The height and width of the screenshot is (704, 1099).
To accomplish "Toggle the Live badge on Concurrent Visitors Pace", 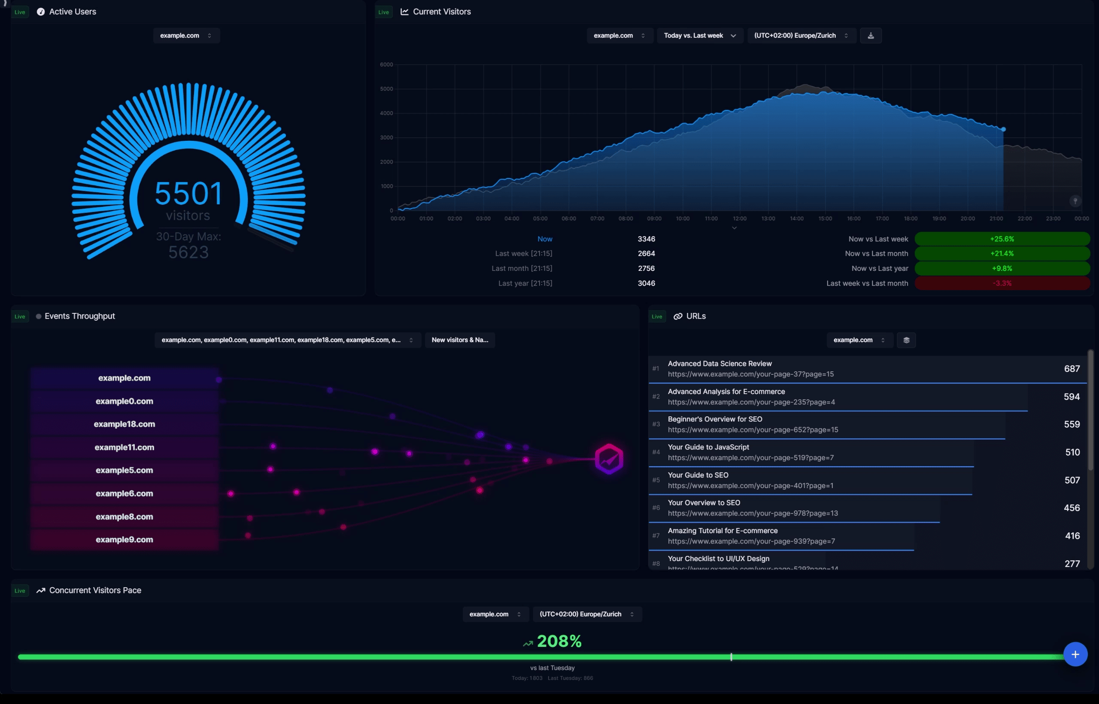I will pos(20,590).
